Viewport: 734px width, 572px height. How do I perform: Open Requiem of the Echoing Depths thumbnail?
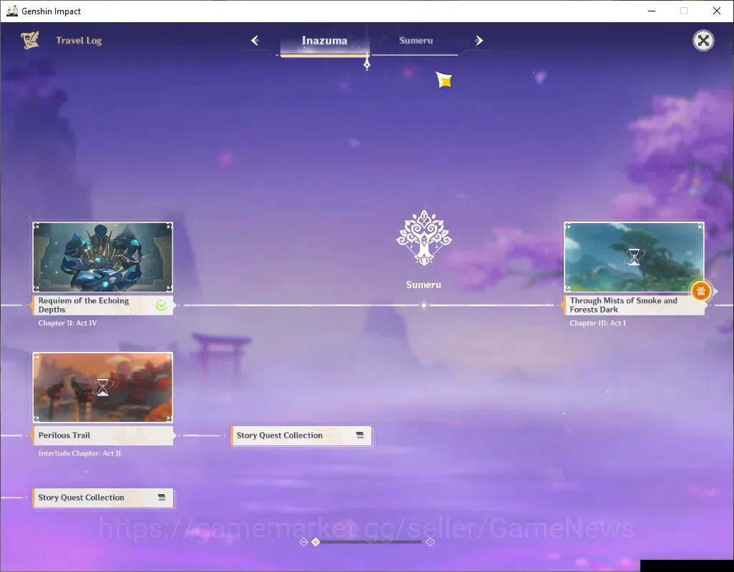point(102,257)
